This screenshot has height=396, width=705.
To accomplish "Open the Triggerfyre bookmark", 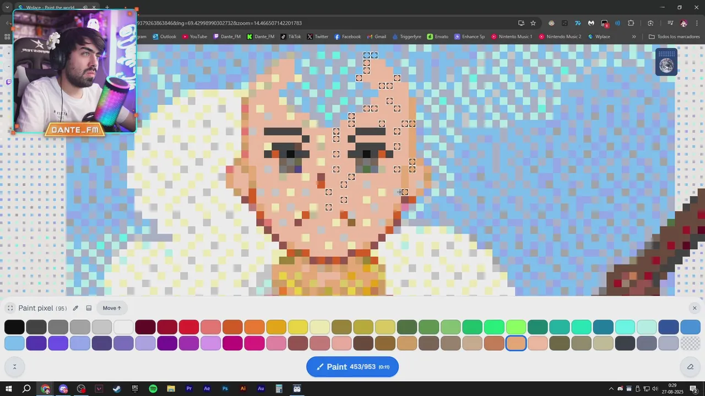I will click(x=407, y=37).
